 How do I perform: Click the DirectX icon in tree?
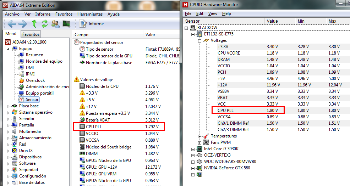15,151
